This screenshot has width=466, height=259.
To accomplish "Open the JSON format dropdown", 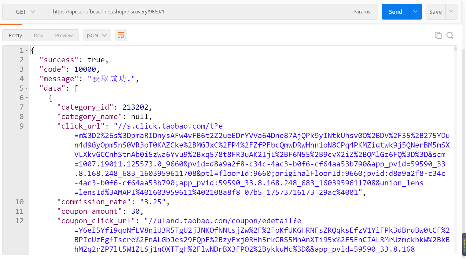I will click(x=97, y=35).
